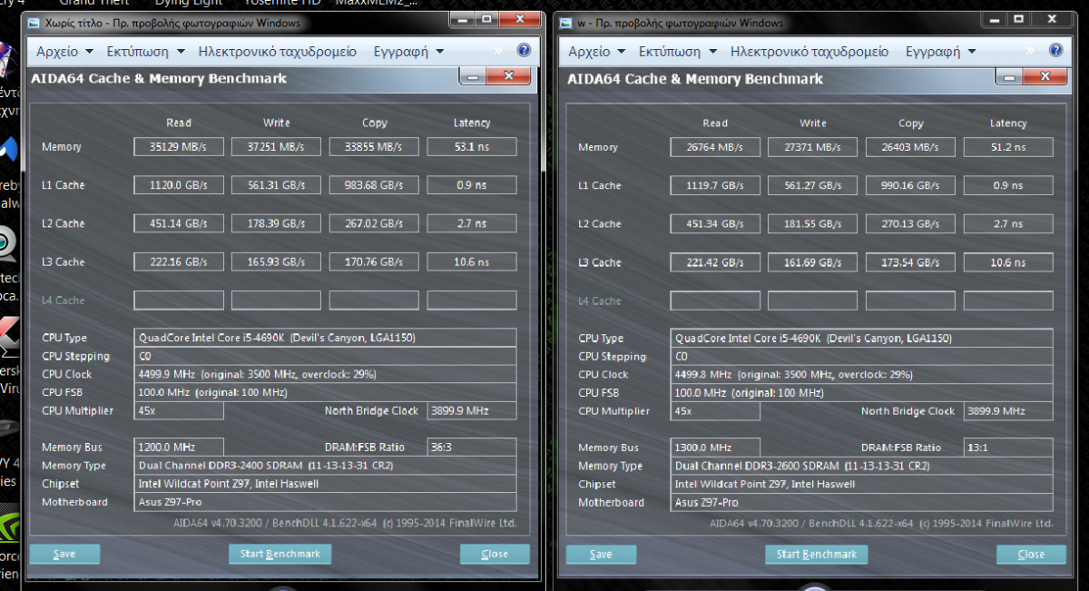Select the memory copy value 26403 MB/s

911,147
